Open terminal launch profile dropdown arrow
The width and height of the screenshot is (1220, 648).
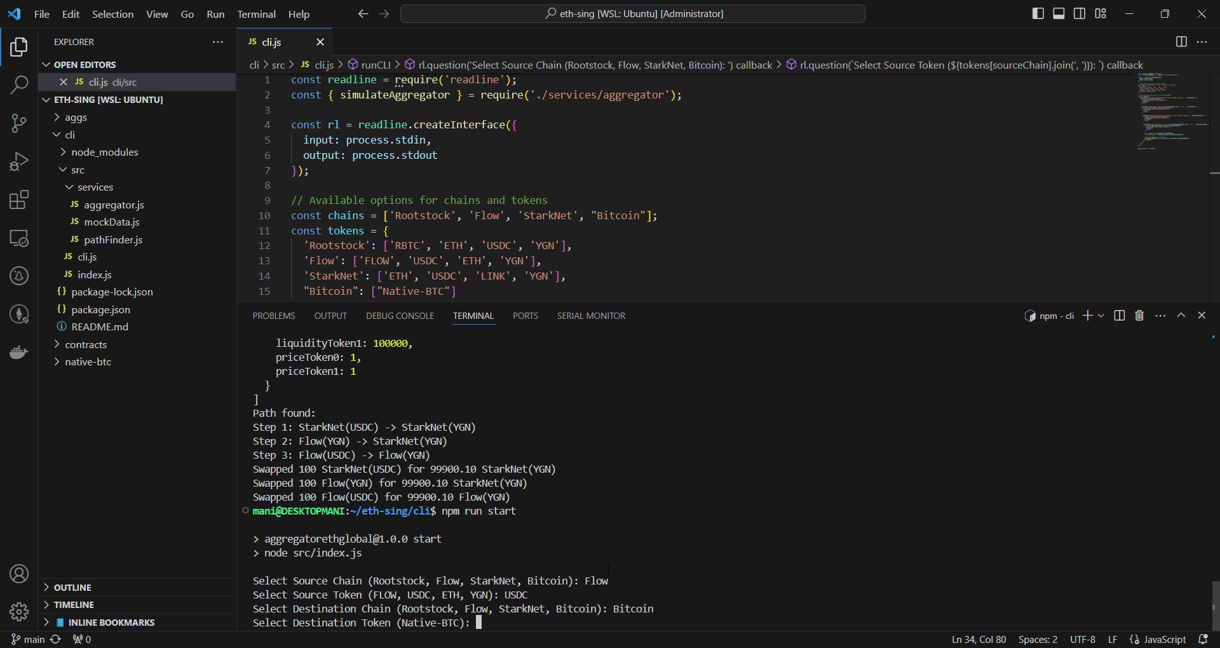(1101, 316)
